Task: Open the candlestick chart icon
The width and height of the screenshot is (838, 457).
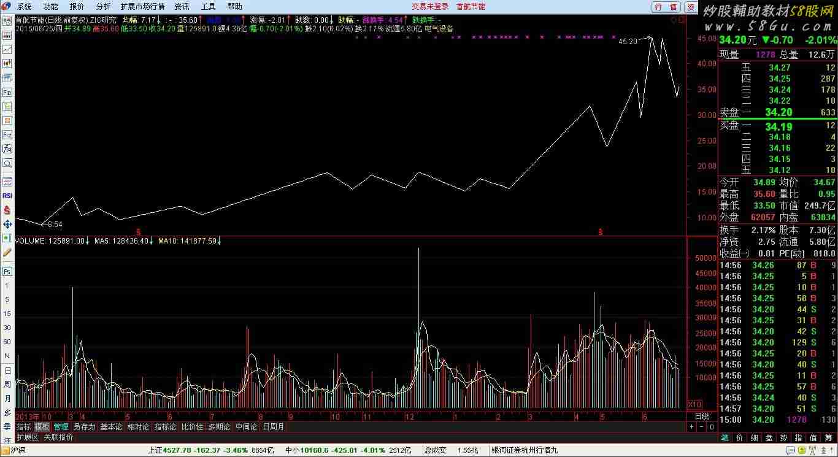Action: click(x=7, y=63)
